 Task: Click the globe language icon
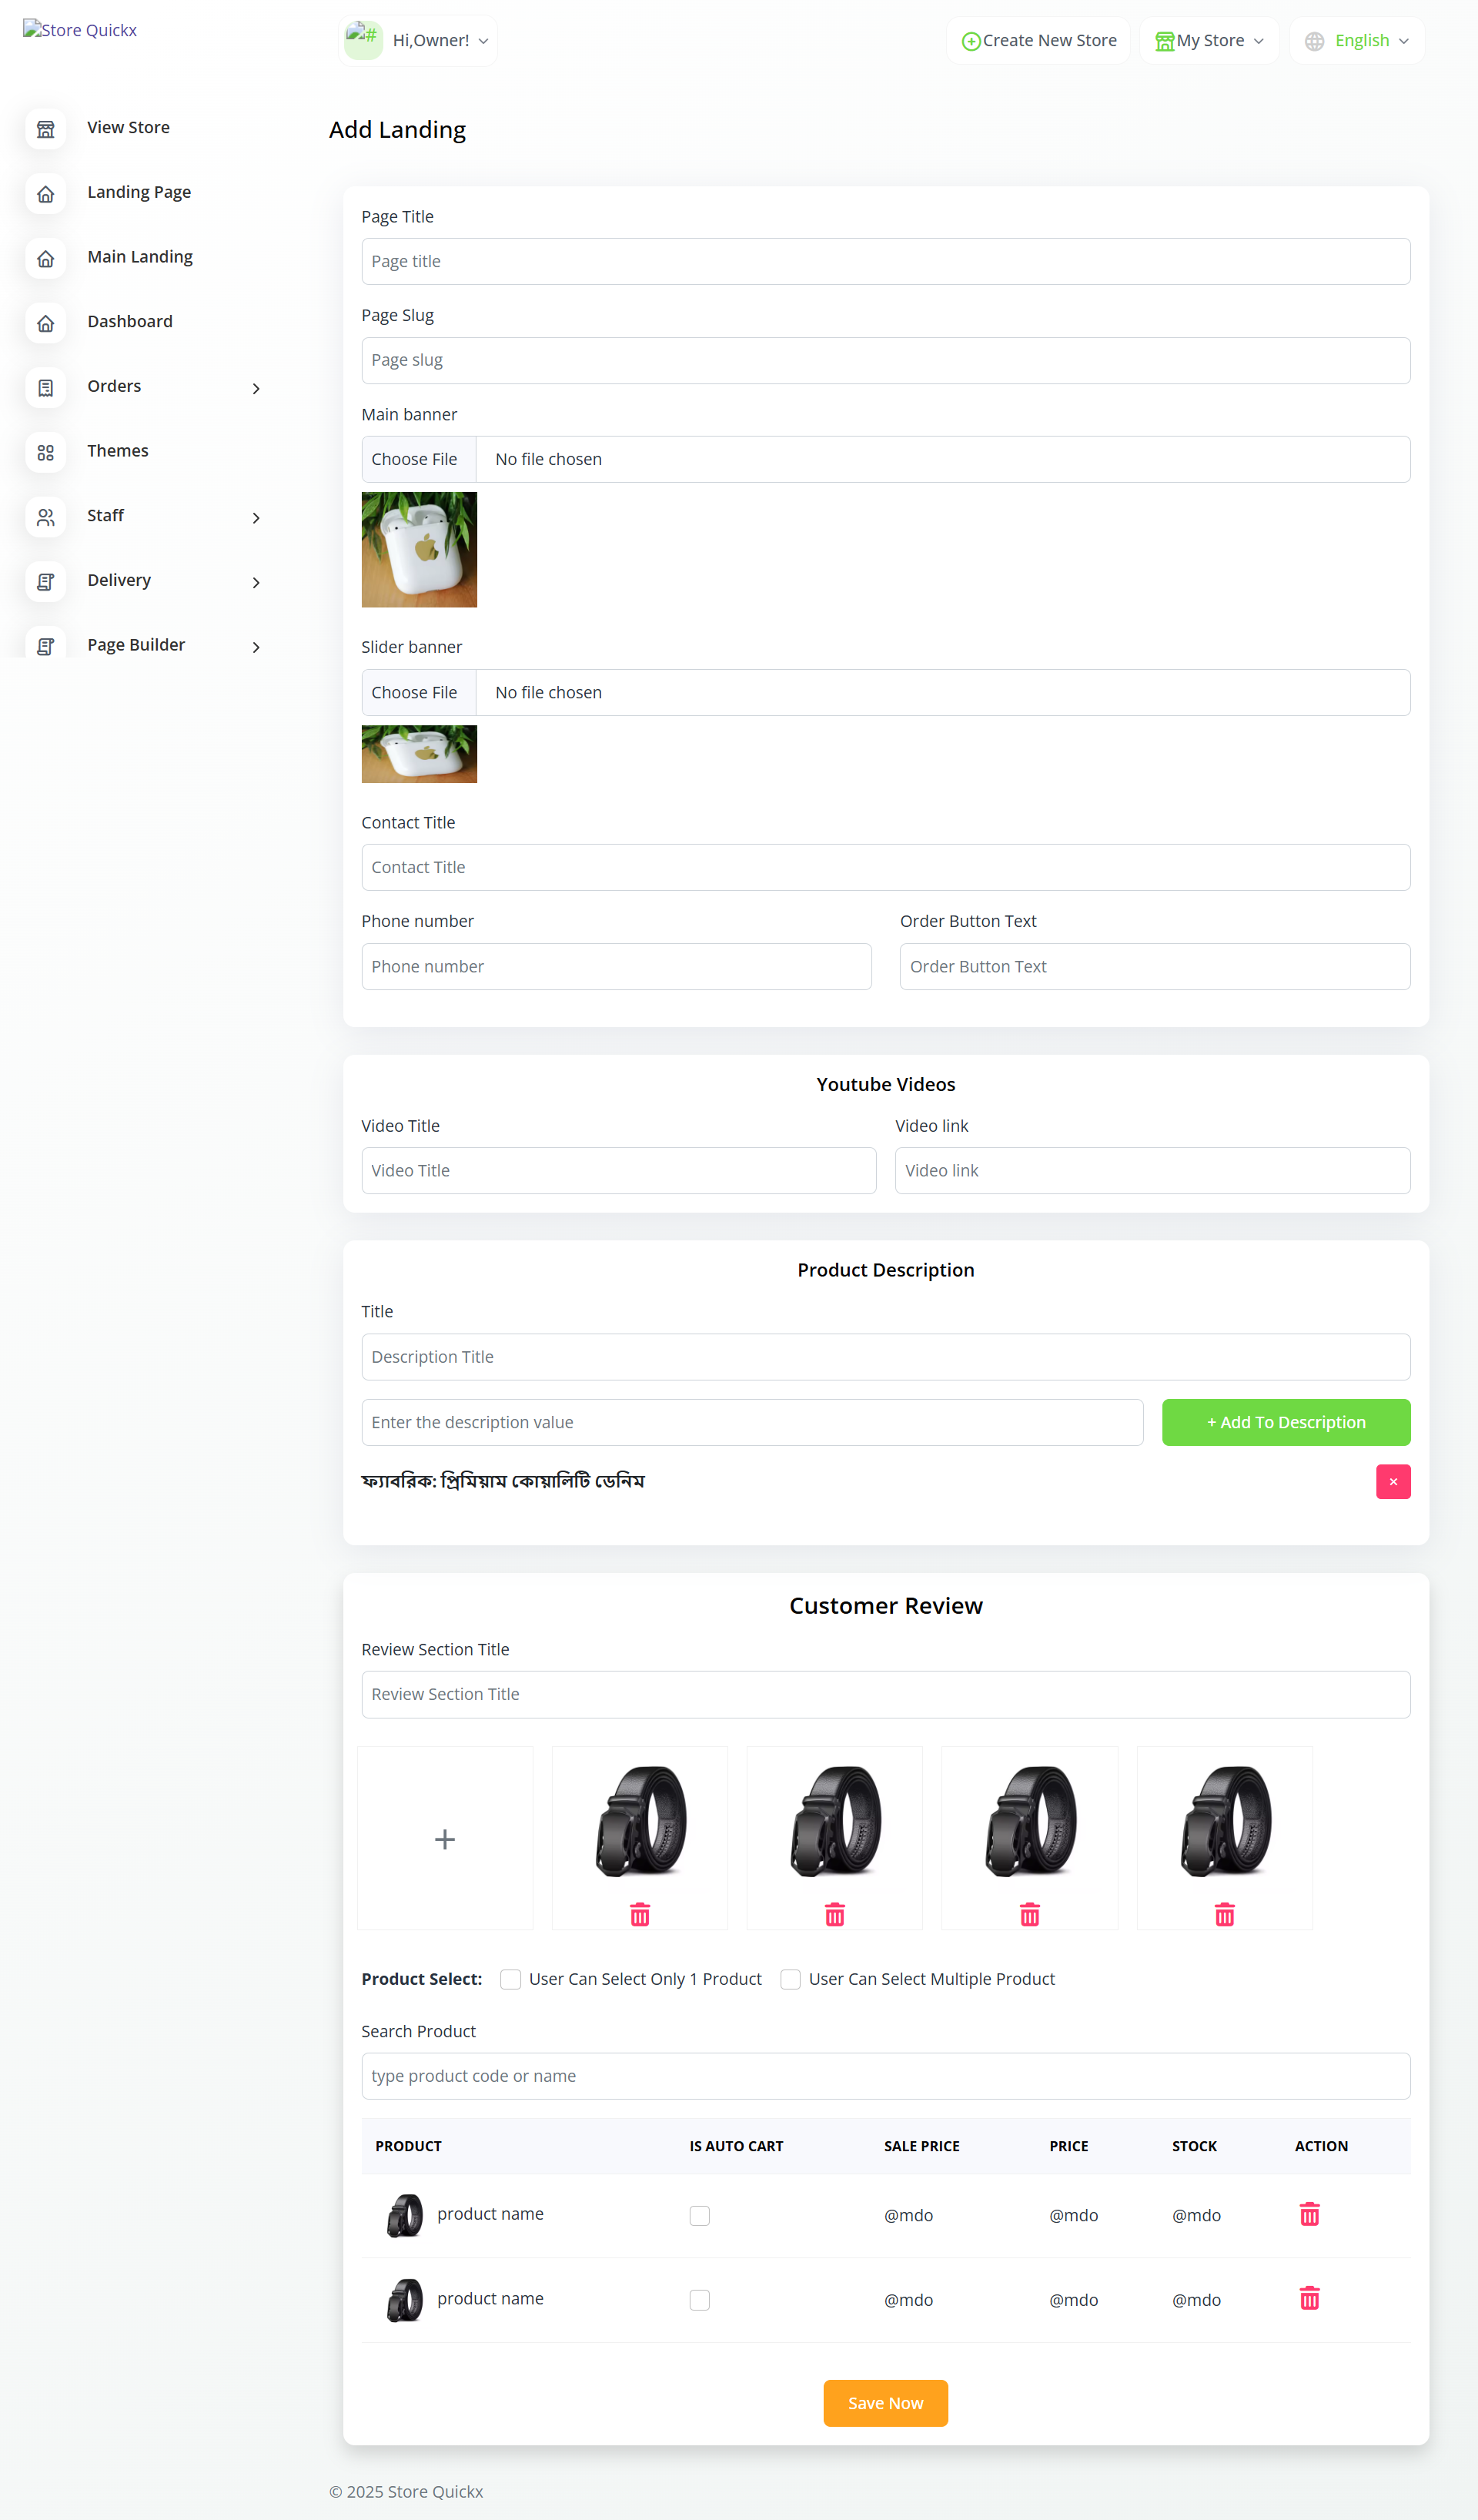pyautogui.click(x=1314, y=41)
